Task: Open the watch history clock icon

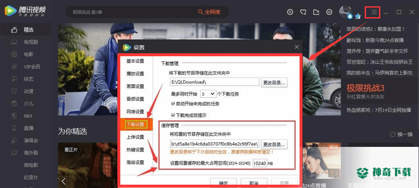Action: (x=290, y=12)
